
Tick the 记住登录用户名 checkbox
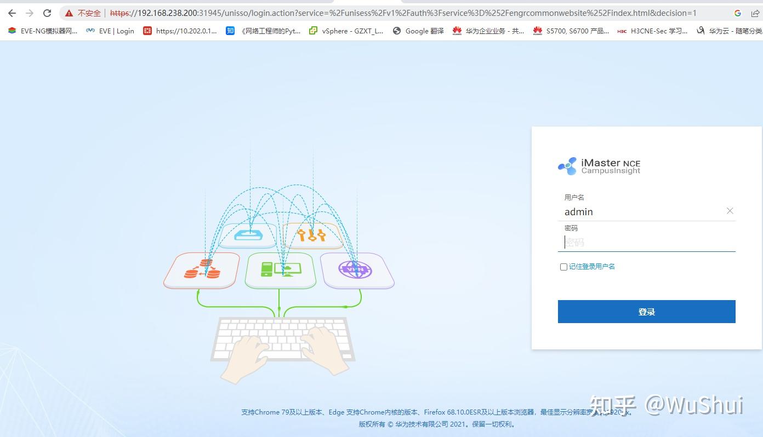click(563, 267)
